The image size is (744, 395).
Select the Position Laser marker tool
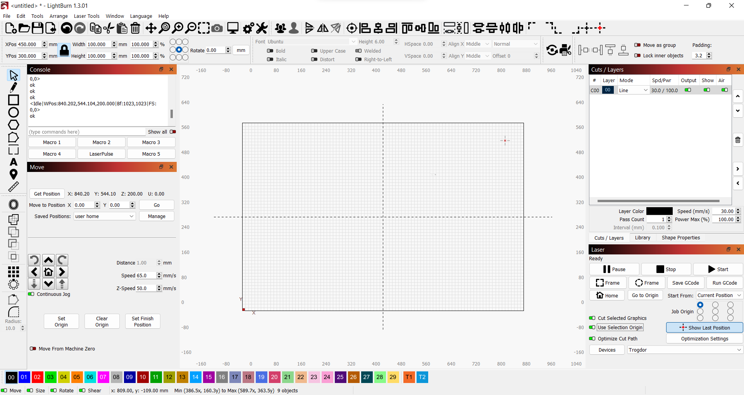(x=14, y=174)
